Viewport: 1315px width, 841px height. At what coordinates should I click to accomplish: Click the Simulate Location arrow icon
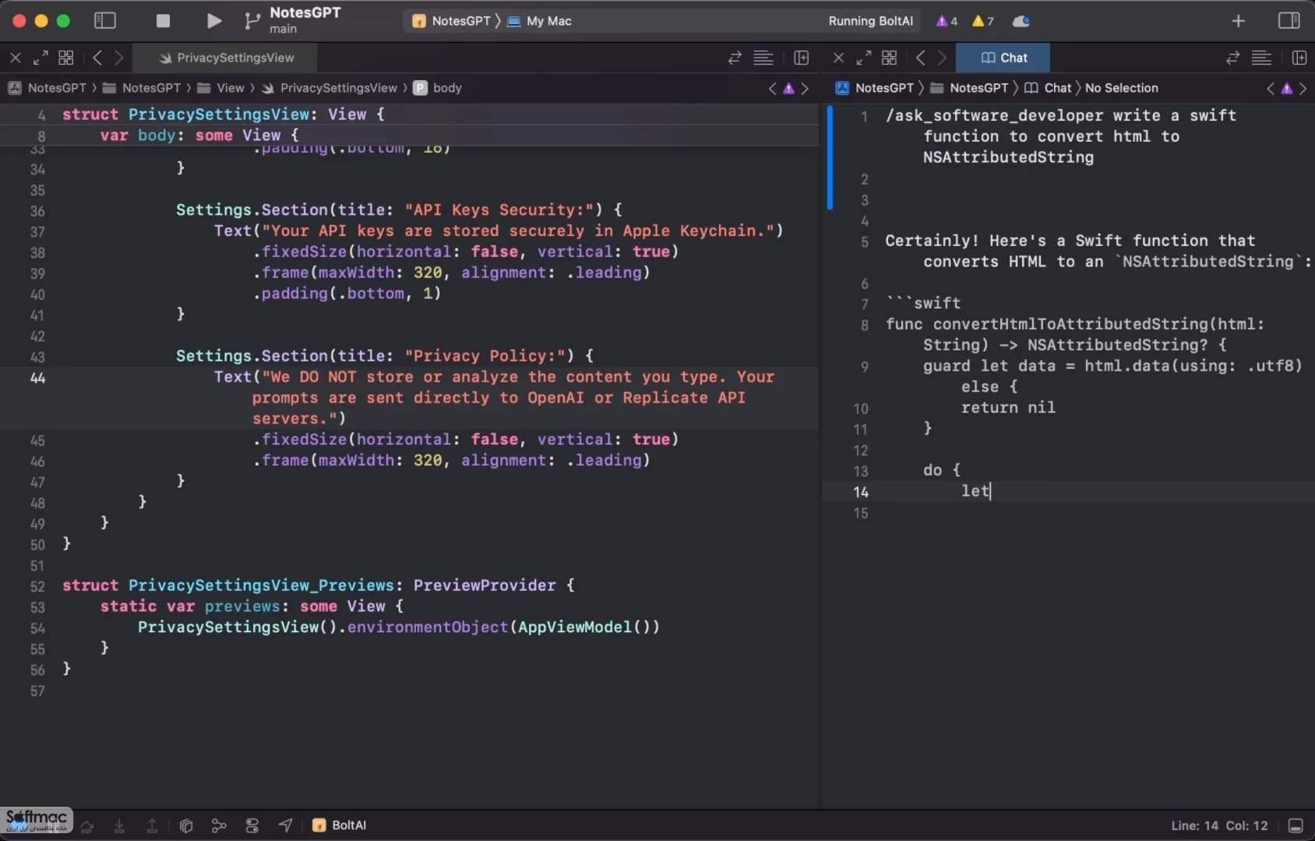point(286,825)
